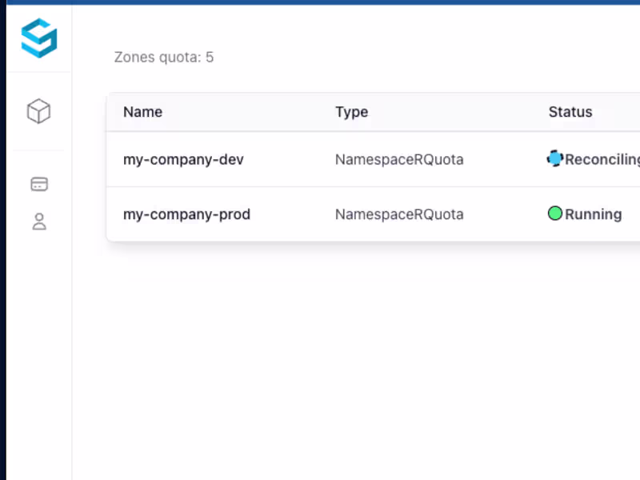Open the my-company-dev zone
This screenshot has height=480, width=640.
(183, 159)
